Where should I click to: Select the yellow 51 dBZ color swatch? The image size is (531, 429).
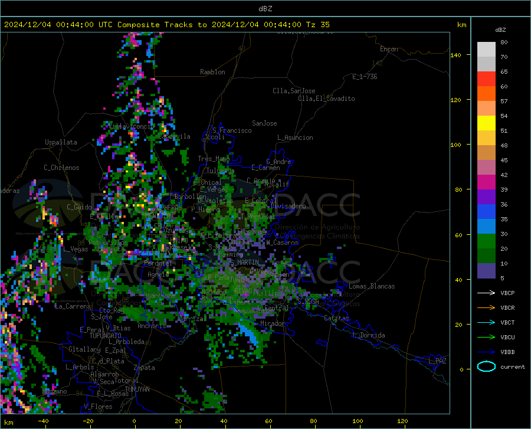[486, 123]
